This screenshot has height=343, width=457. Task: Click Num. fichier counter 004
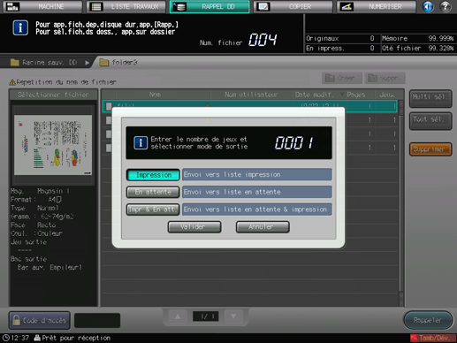pyautogui.click(x=263, y=40)
